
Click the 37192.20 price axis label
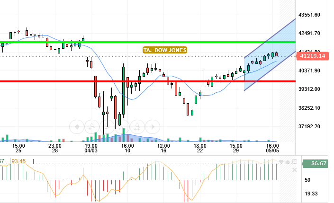pos(309,127)
